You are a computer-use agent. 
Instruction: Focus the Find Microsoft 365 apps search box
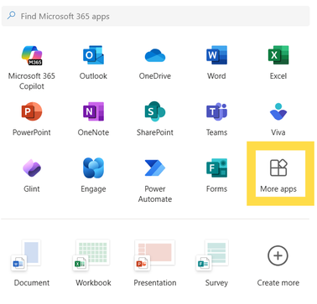point(155,16)
